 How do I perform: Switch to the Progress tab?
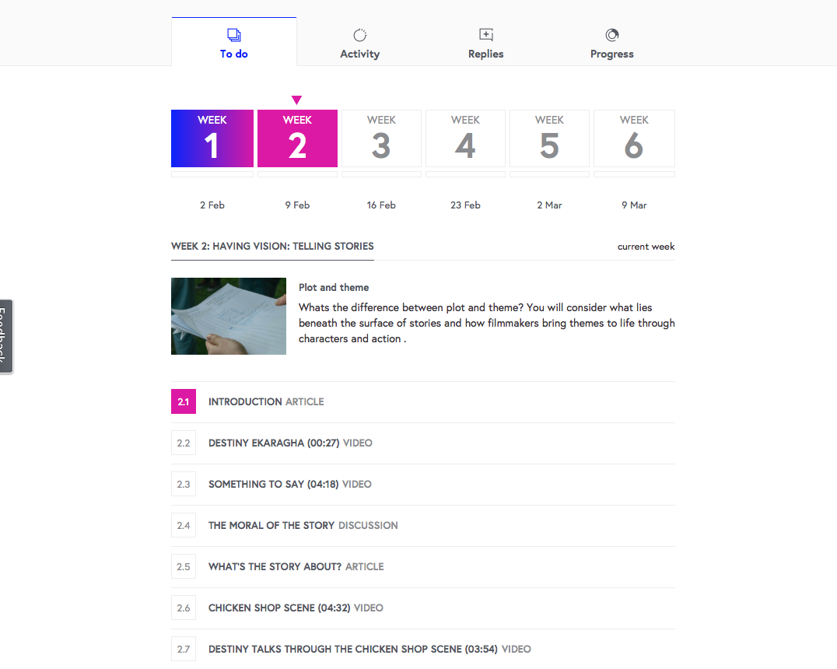tap(611, 42)
